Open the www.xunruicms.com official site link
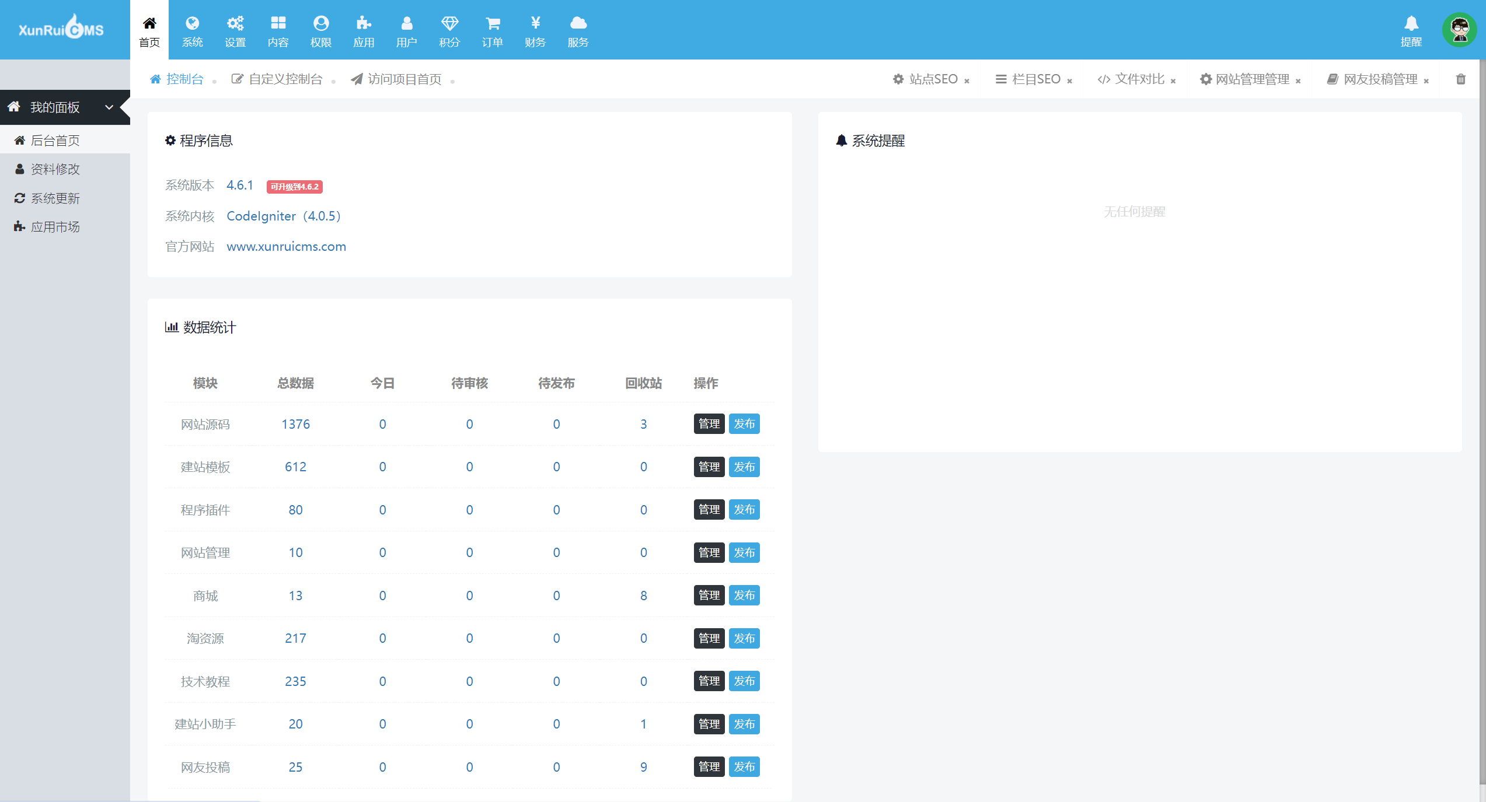 pos(286,247)
